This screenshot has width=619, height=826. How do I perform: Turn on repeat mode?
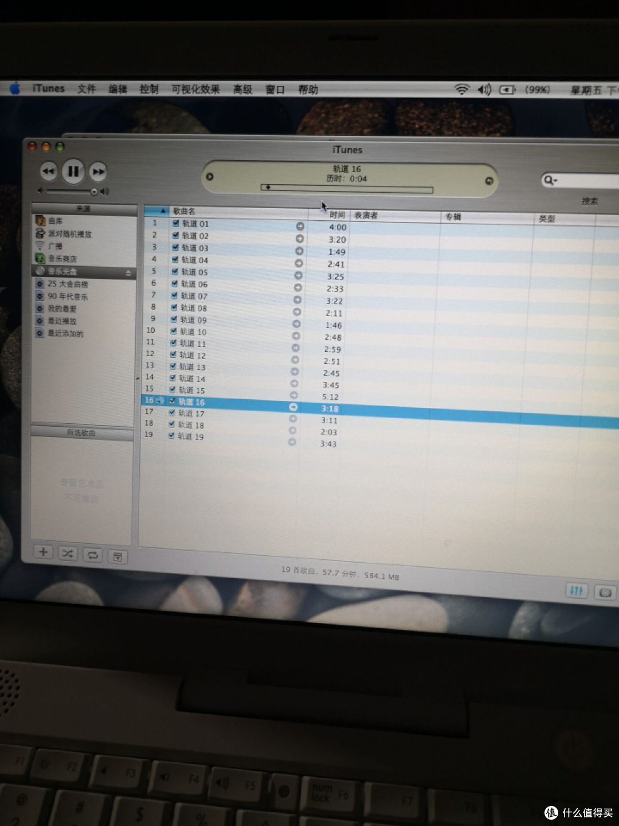(x=92, y=554)
